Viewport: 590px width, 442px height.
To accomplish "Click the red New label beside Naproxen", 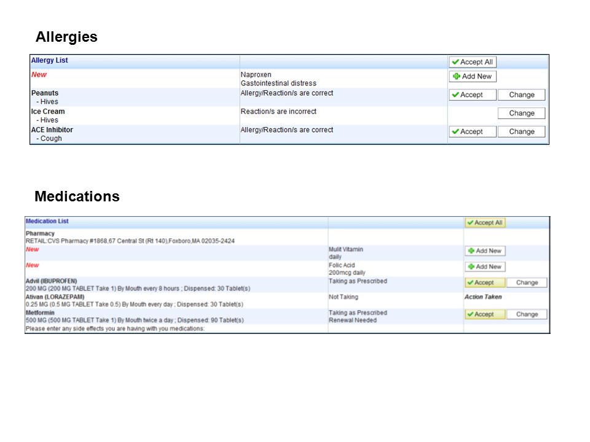I will 39,74.
